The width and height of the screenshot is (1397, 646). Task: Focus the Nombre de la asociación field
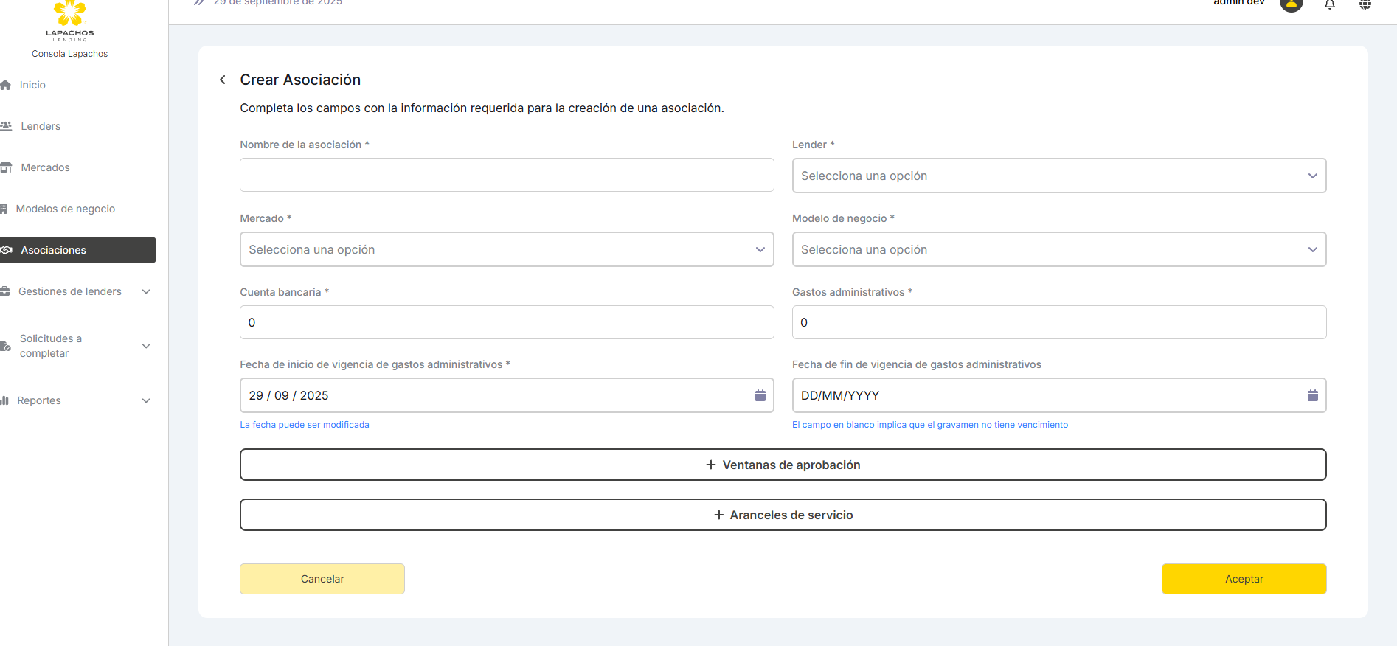(x=506, y=175)
